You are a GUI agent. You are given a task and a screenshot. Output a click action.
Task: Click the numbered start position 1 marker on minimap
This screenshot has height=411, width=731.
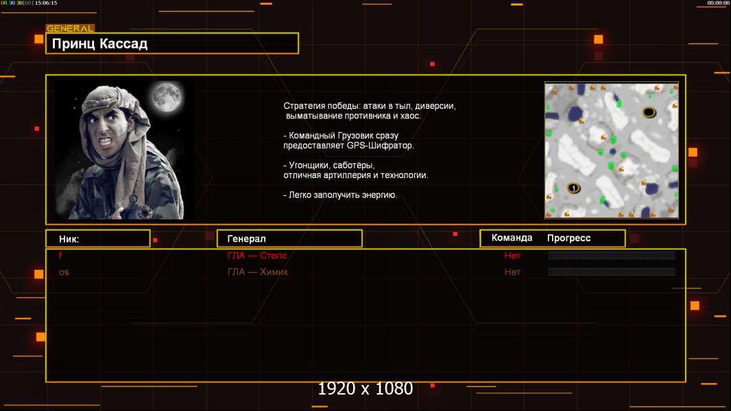pos(573,188)
